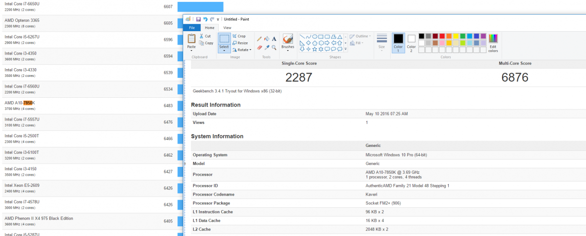
Task: Pick the Diamond shape
Action: (309, 43)
